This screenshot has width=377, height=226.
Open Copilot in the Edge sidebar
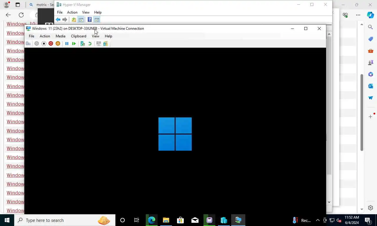click(x=371, y=15)
